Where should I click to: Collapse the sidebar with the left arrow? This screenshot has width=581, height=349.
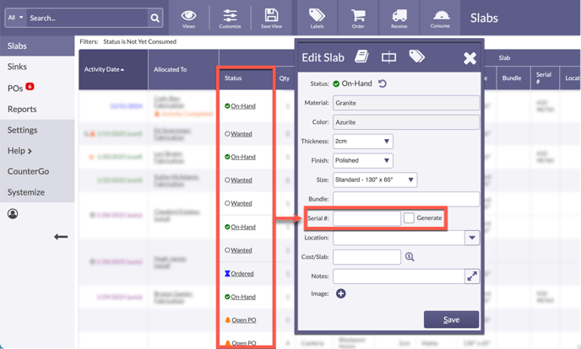point(61,237)
